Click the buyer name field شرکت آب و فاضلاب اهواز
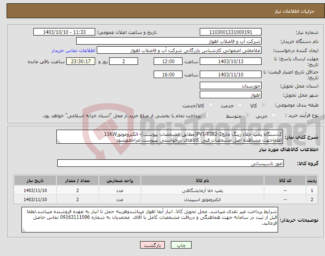325x256 pixels. click(169, 41)
